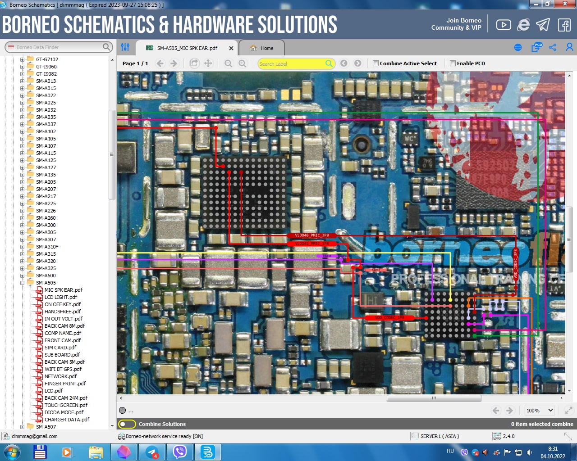Click the rotate page icon

pyautogui.click(x=194, y=63)
